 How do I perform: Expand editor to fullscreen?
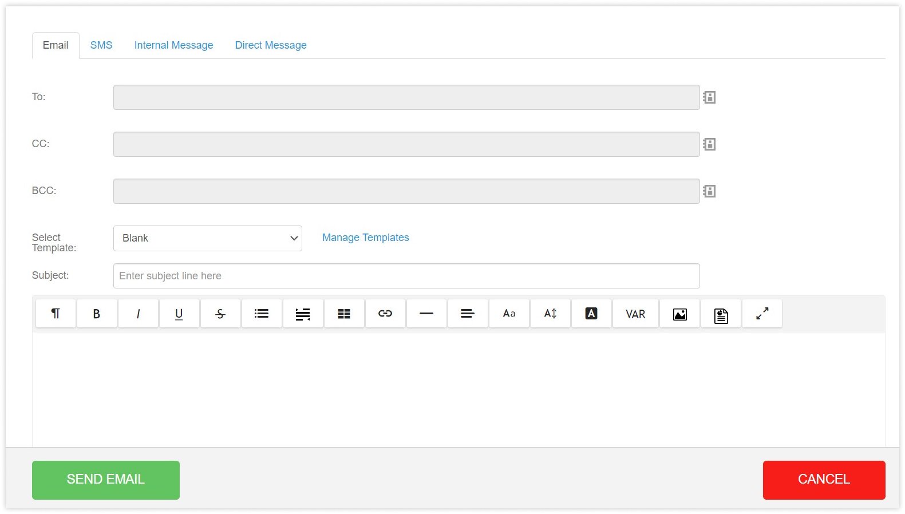click(762, 314)
